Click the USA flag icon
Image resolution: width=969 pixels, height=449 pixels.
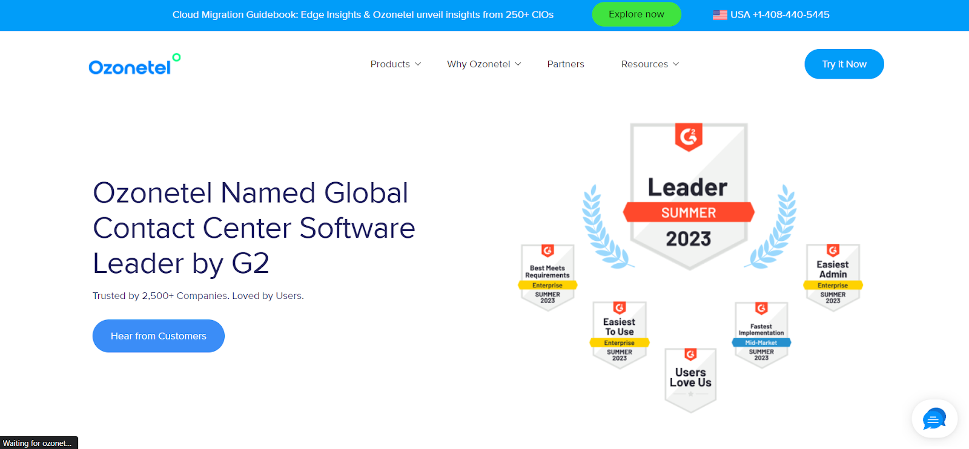tap(719, 15)
